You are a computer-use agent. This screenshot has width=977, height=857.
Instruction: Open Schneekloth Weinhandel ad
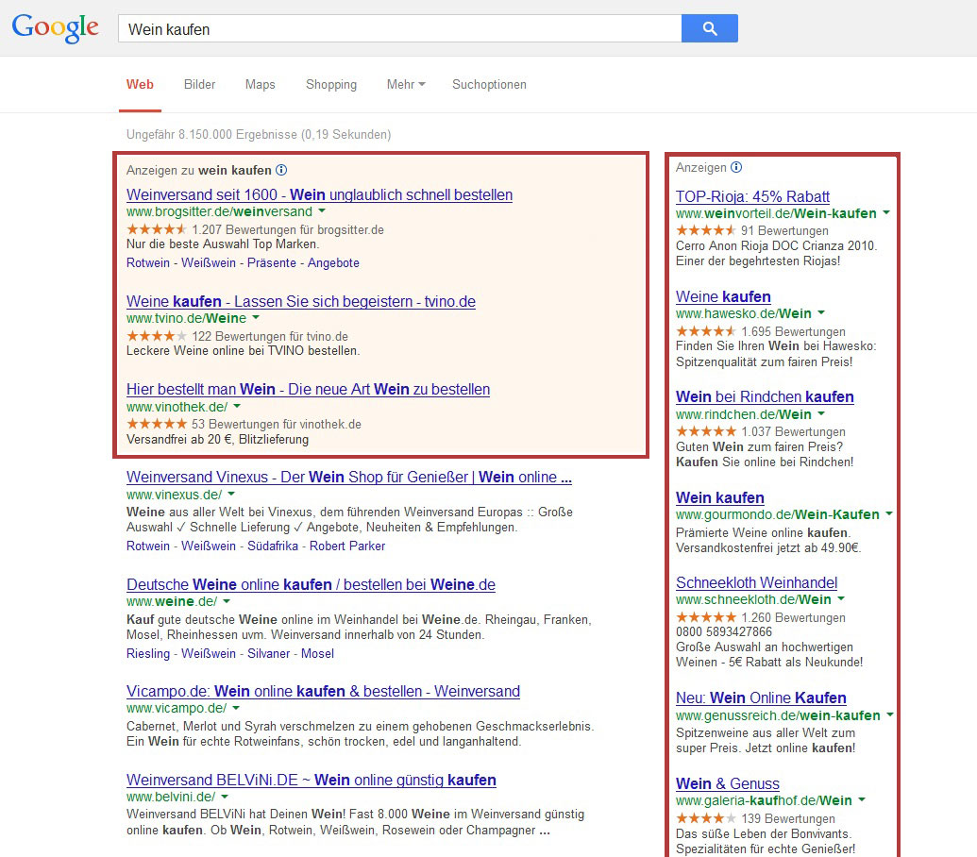[x=756, y=583]
